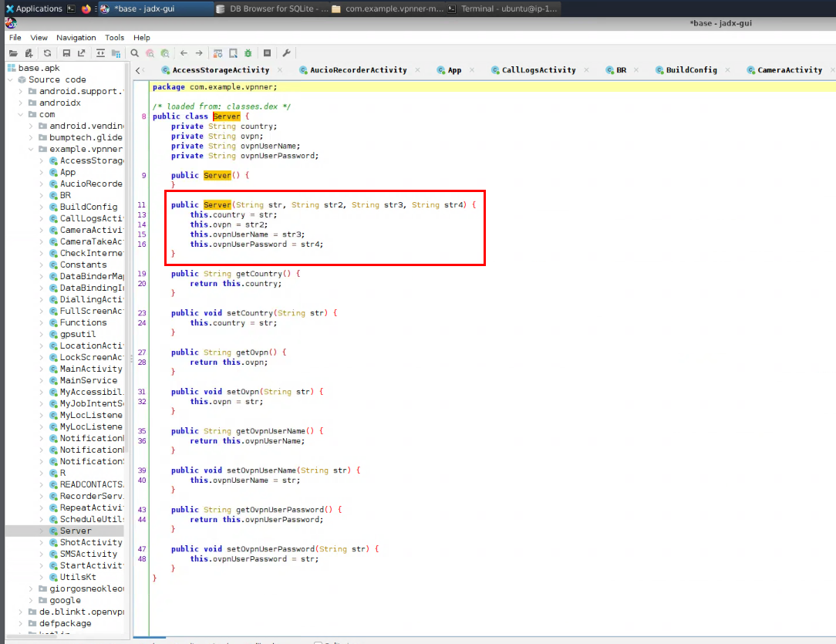The image size is (836, 644).
Task: Toggle code deobfuscation
Action: [219, 53]
